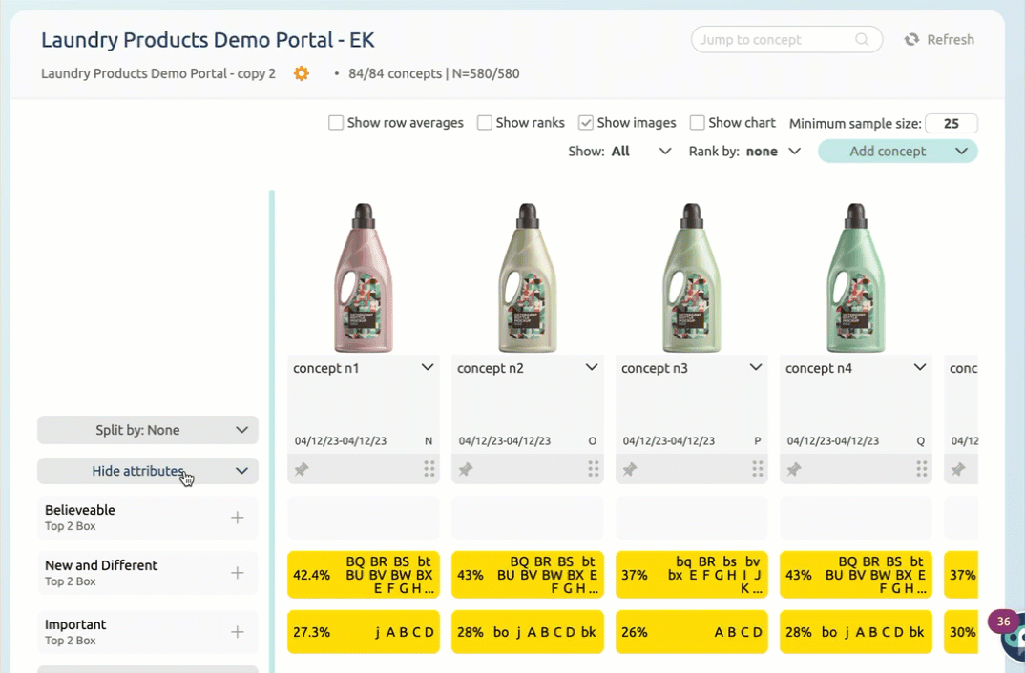Screen dimensions: 1025x673
Task: Click the concept n2 bottle image
Action: coord(527,277)
